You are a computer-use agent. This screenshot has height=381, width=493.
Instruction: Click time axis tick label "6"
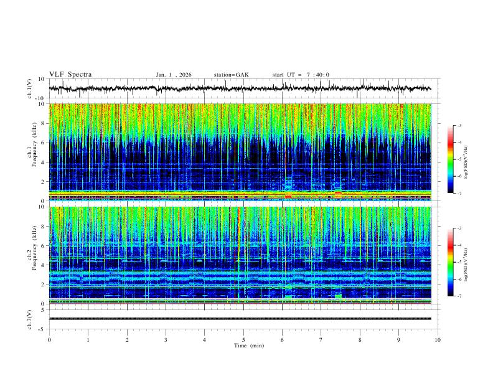pos(283,340)
